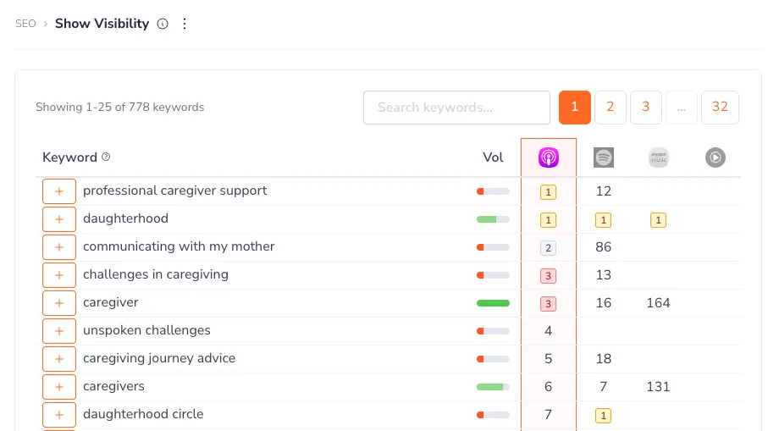Viewport: 768px width, 431px height.
Task: Sort by the Keyword column header
Action: click(x=69, y=157)
